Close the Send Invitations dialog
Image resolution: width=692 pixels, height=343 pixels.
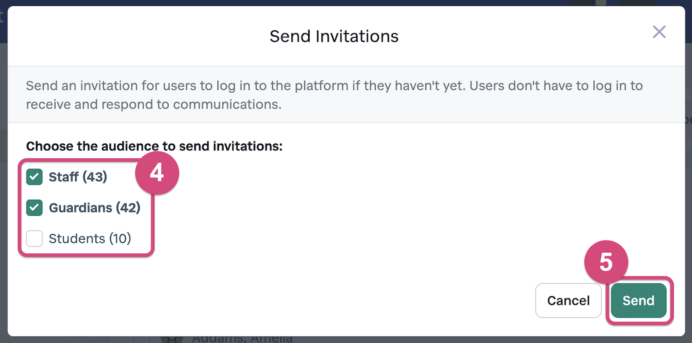tap(659, 32)
